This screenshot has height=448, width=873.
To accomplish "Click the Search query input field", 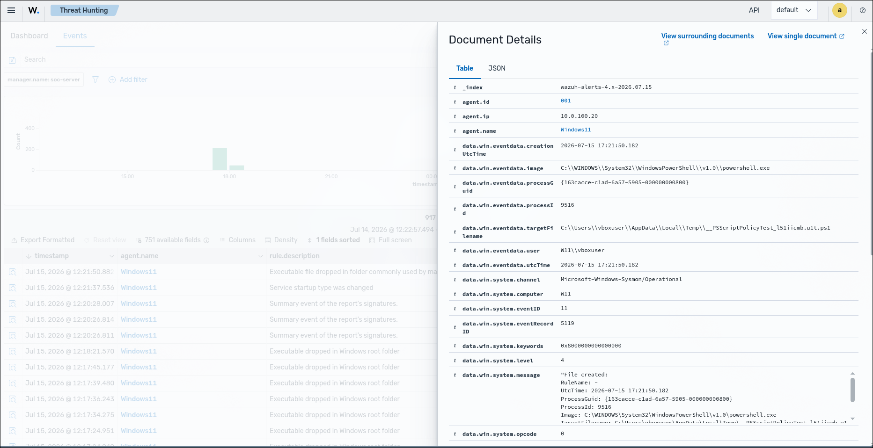I will [x=225, y=60].
